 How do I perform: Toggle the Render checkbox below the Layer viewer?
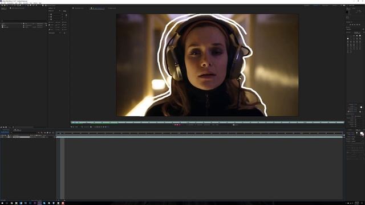tap(233, 125)
